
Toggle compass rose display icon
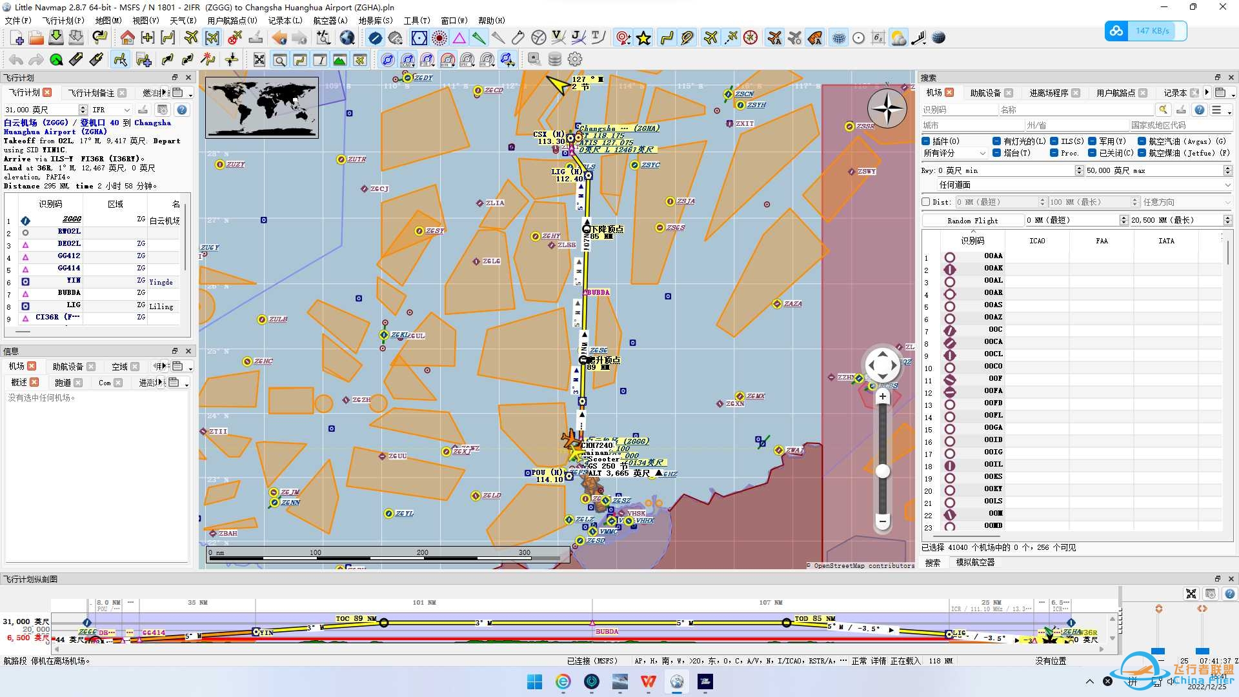pos(750,38)
